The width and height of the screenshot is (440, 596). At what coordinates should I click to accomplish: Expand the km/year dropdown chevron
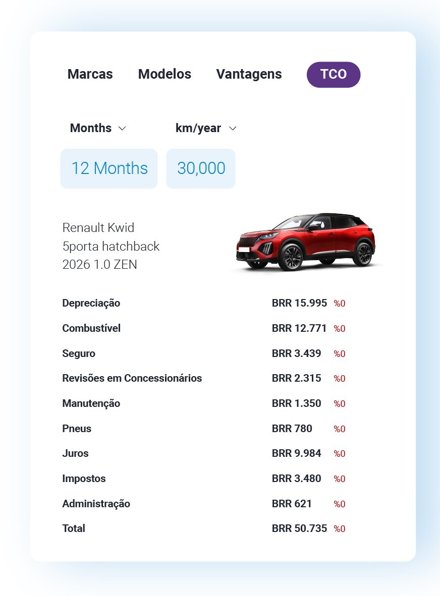pos(233,129)
